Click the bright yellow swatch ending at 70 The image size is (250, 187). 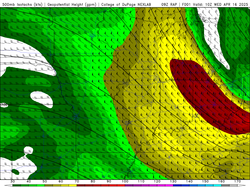point(73,185)
